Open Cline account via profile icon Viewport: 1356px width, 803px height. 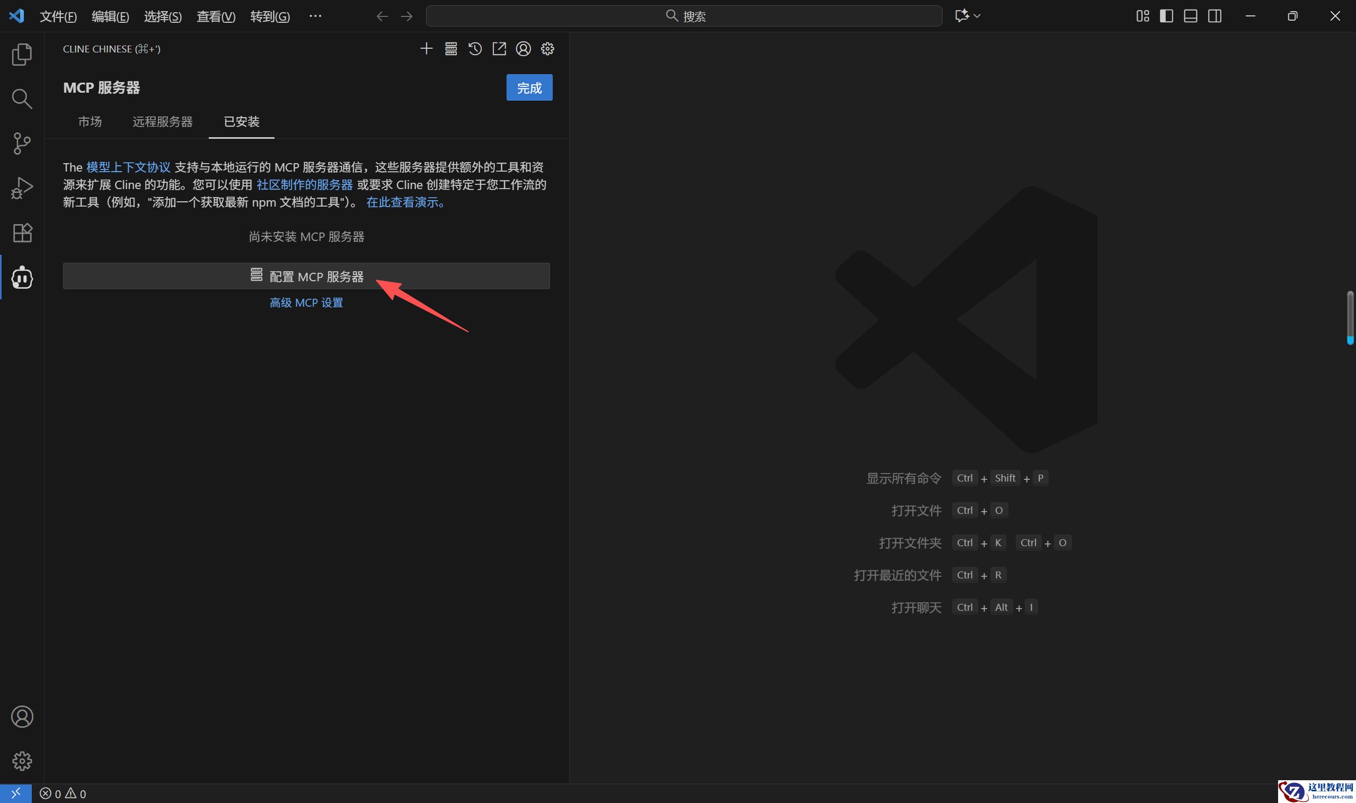coord(523,49)
